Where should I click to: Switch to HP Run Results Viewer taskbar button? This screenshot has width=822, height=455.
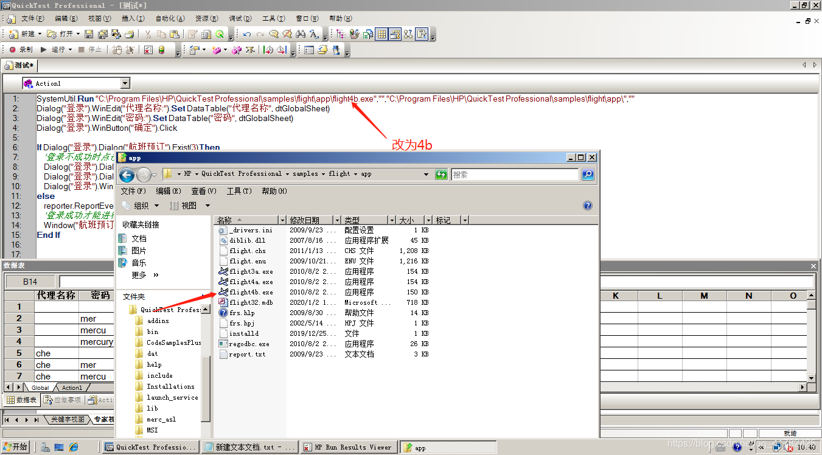pyautogui.click(x=349, y=447)
